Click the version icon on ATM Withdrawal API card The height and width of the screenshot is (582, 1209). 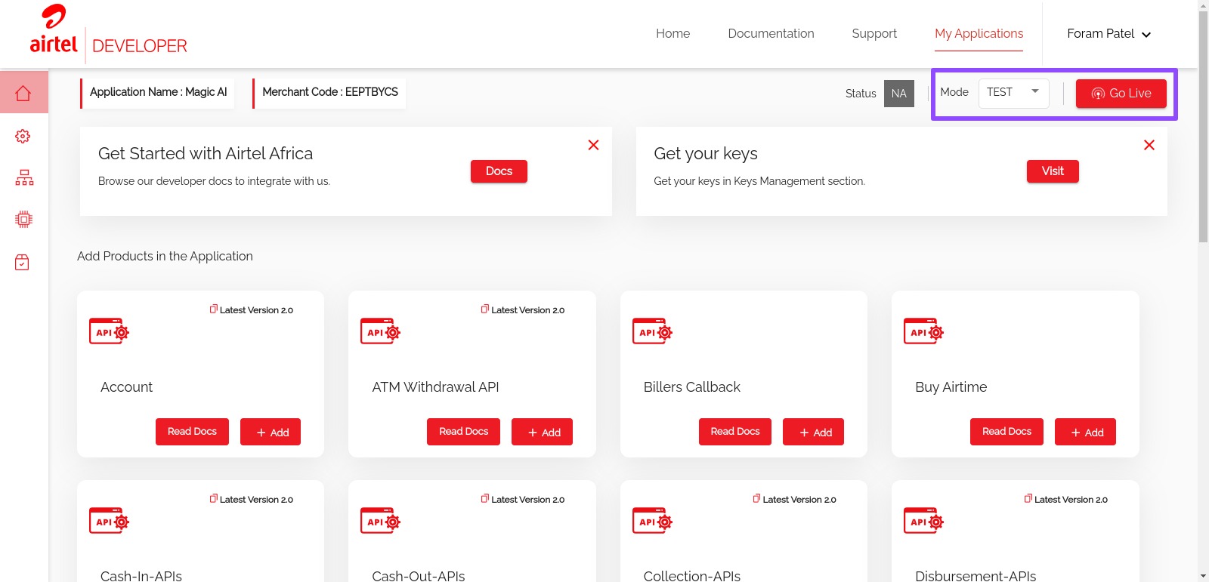(x=485, y=309)
